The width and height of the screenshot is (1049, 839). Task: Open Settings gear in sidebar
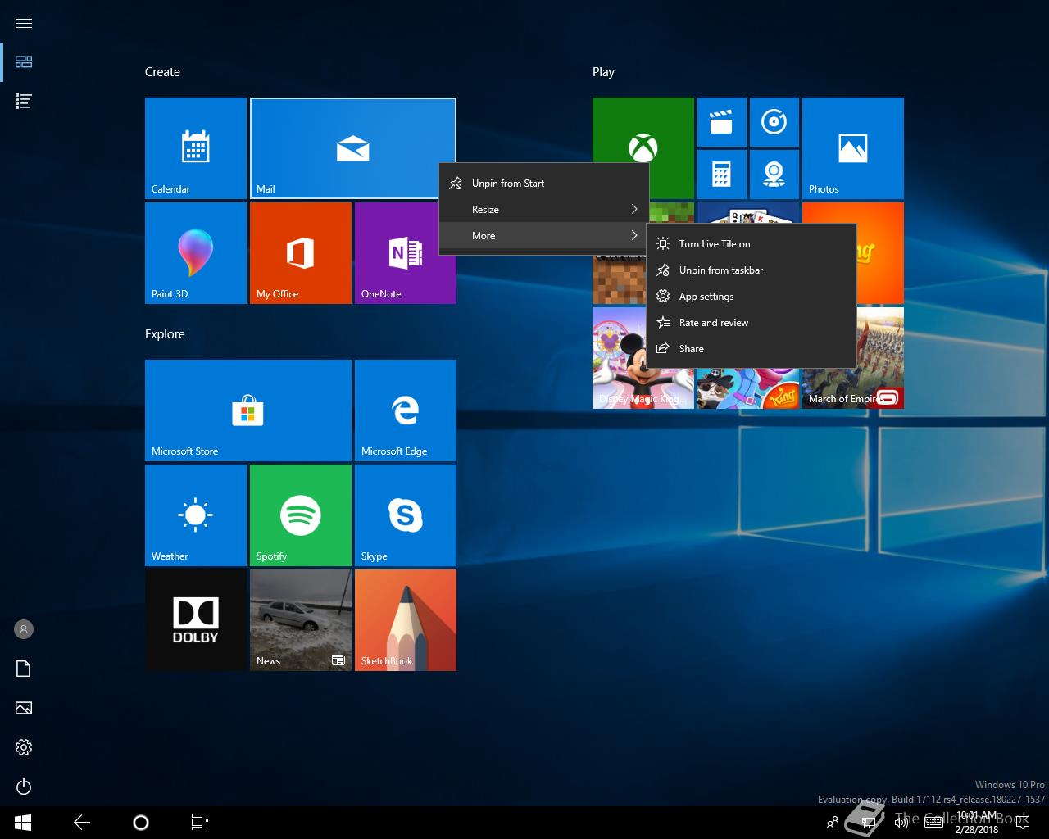pos(24,747)
